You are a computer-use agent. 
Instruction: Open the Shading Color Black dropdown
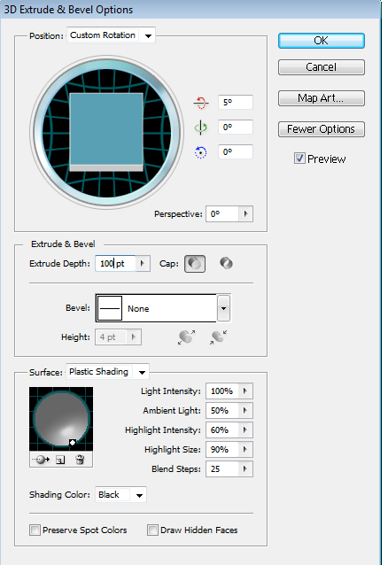coord(120,495)
